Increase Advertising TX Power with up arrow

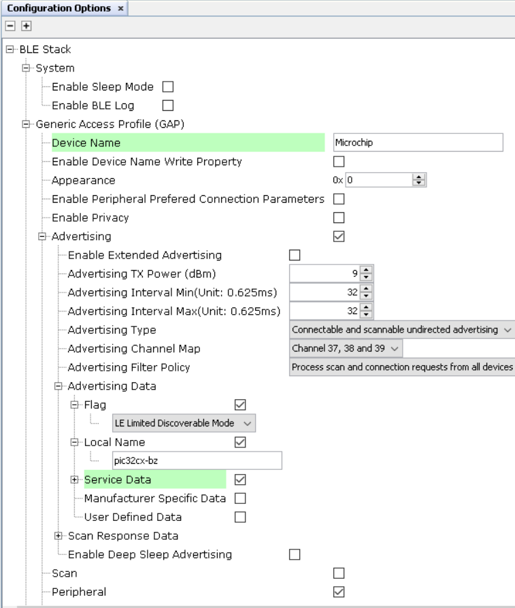point(366,270)
